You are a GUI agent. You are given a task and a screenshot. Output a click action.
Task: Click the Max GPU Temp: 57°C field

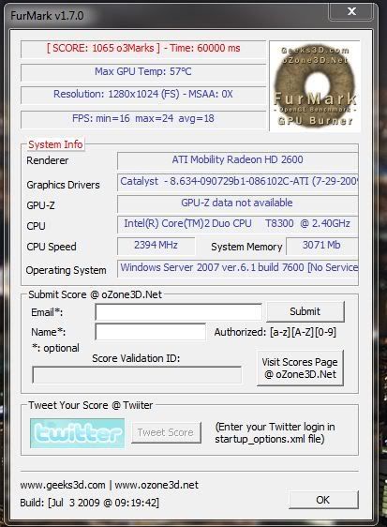(x=143, y=72)
